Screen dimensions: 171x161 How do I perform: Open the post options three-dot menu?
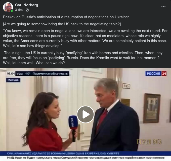pos(163,7)
